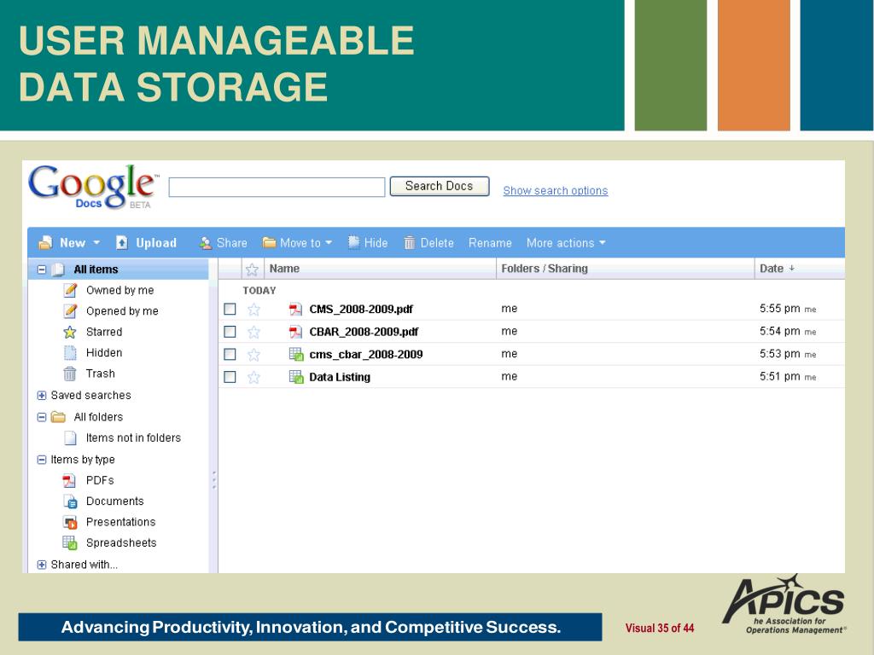Expand the Saved searches section
Viewport: 874px width, 655px height.
(x=41, y=396)
